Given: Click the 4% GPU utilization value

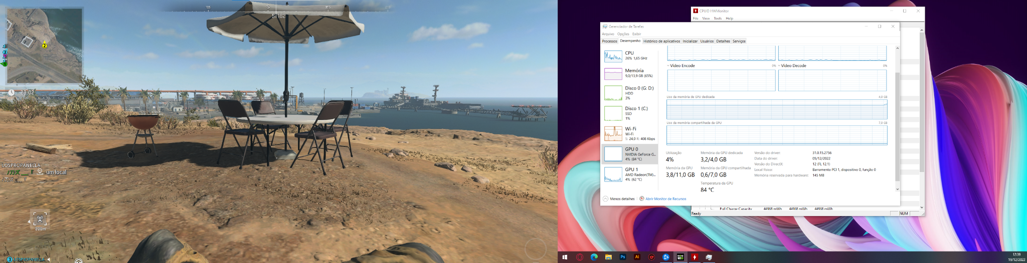Looking at the screenshot, I should click(x=670, y=159).
